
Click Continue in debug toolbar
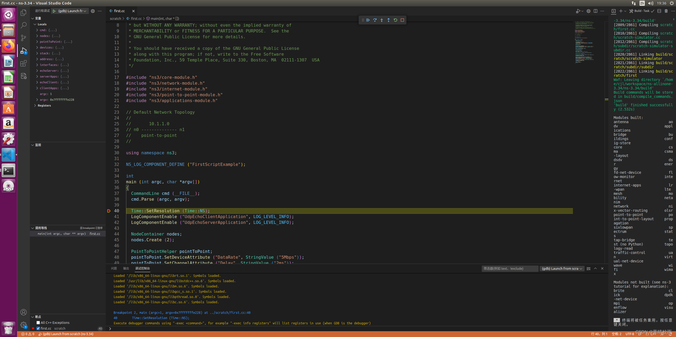click(x=368, y=20)
